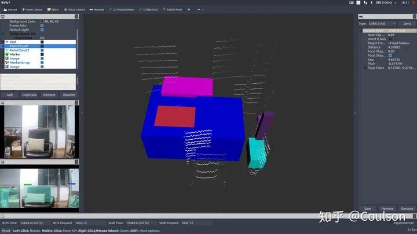Click the MarkerArray display icon
Image resolution: width=417 pixels, height=234 pixels.
pyautogui.click(x=7, y=62)
